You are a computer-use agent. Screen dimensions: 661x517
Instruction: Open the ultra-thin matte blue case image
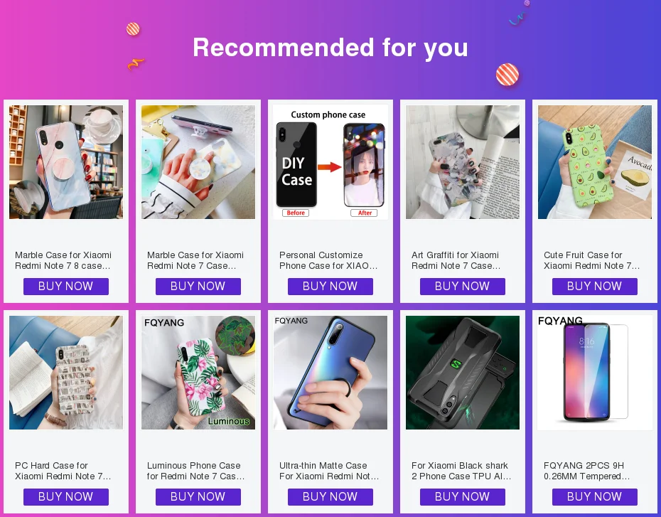coord(330,373)
